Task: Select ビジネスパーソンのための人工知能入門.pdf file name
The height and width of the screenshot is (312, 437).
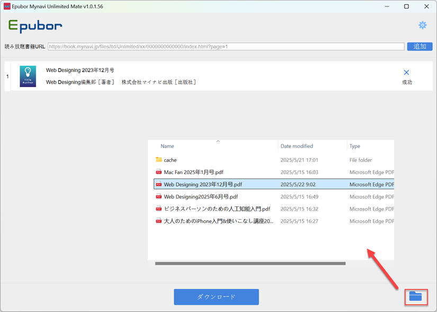Action: 217,209
